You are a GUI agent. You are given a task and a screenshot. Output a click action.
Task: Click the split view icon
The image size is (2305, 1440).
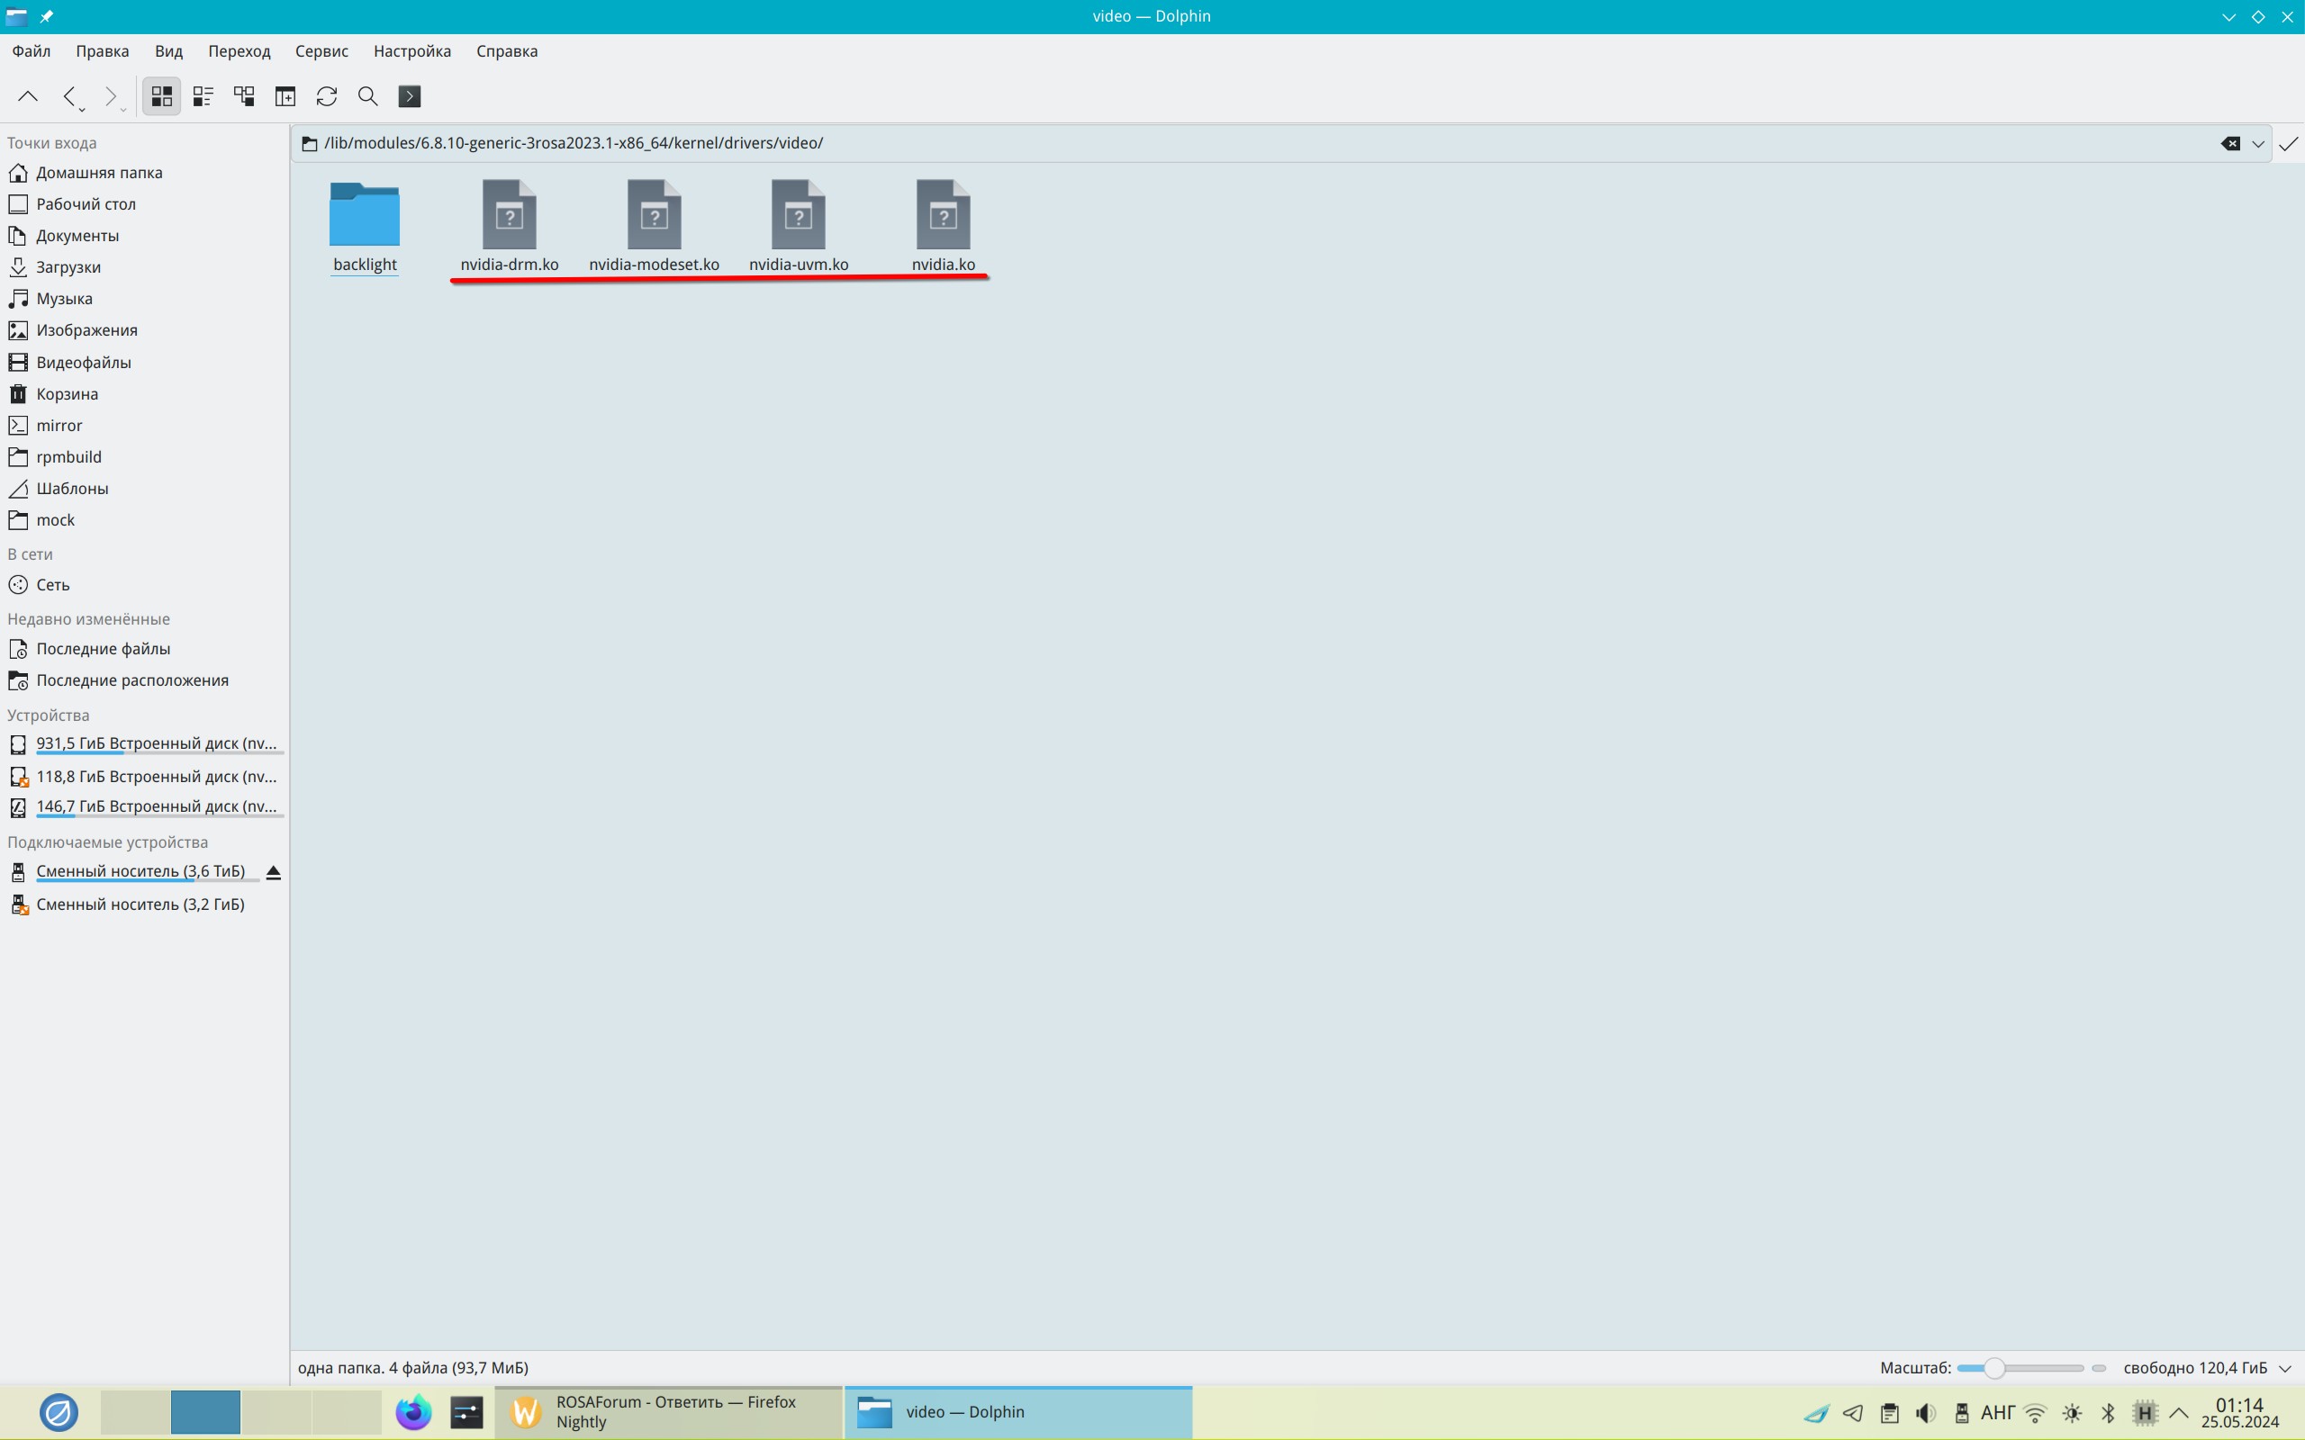tap(285, 96)
